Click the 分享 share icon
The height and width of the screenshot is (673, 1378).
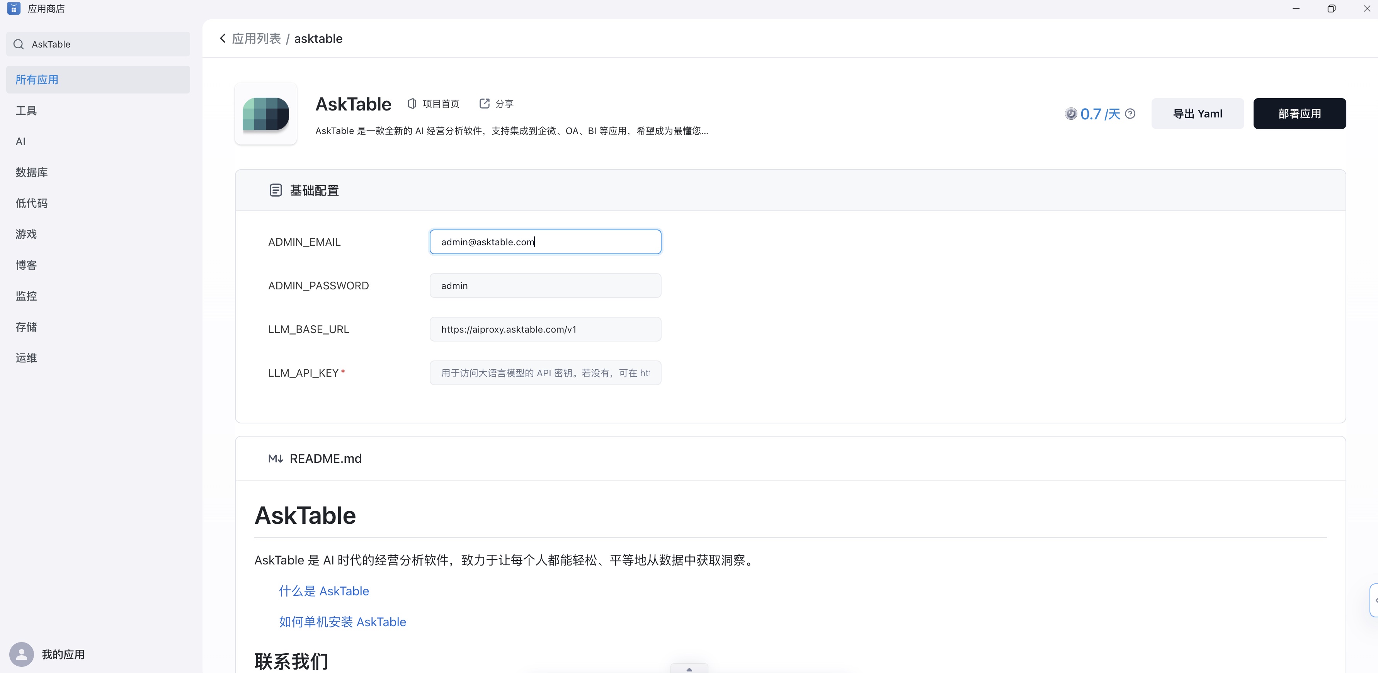484,103
